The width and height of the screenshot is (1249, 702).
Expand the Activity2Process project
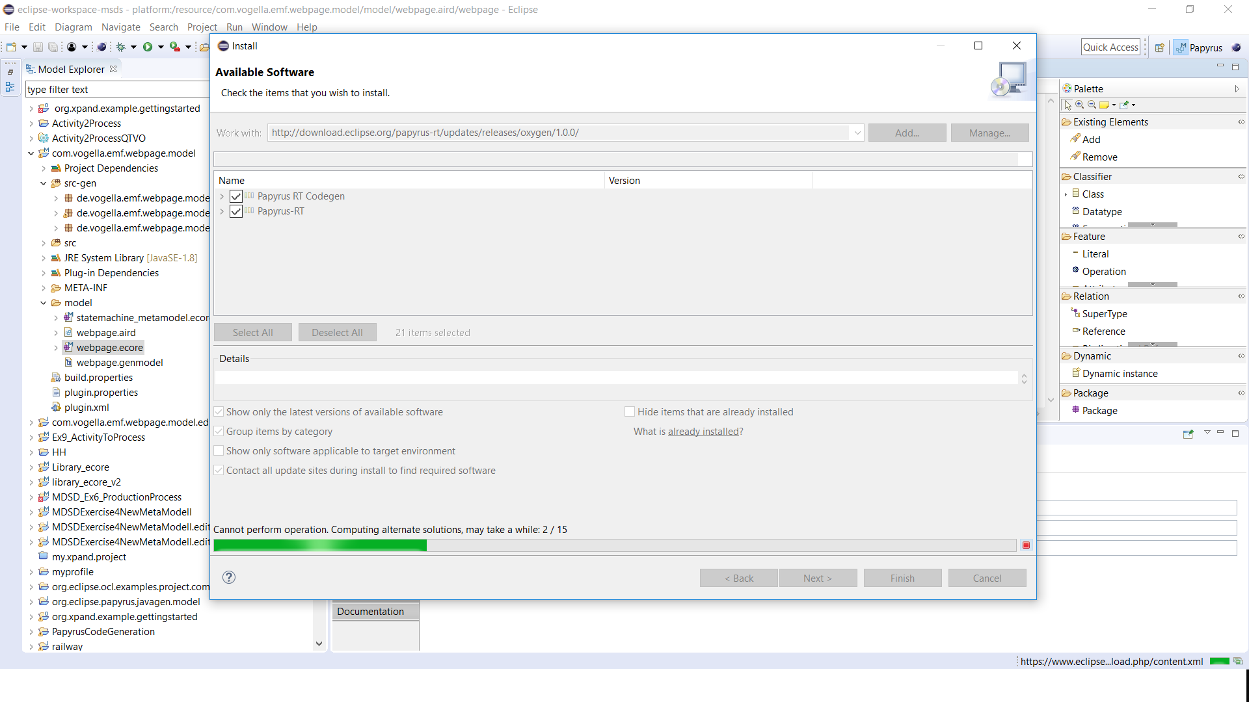31,123
